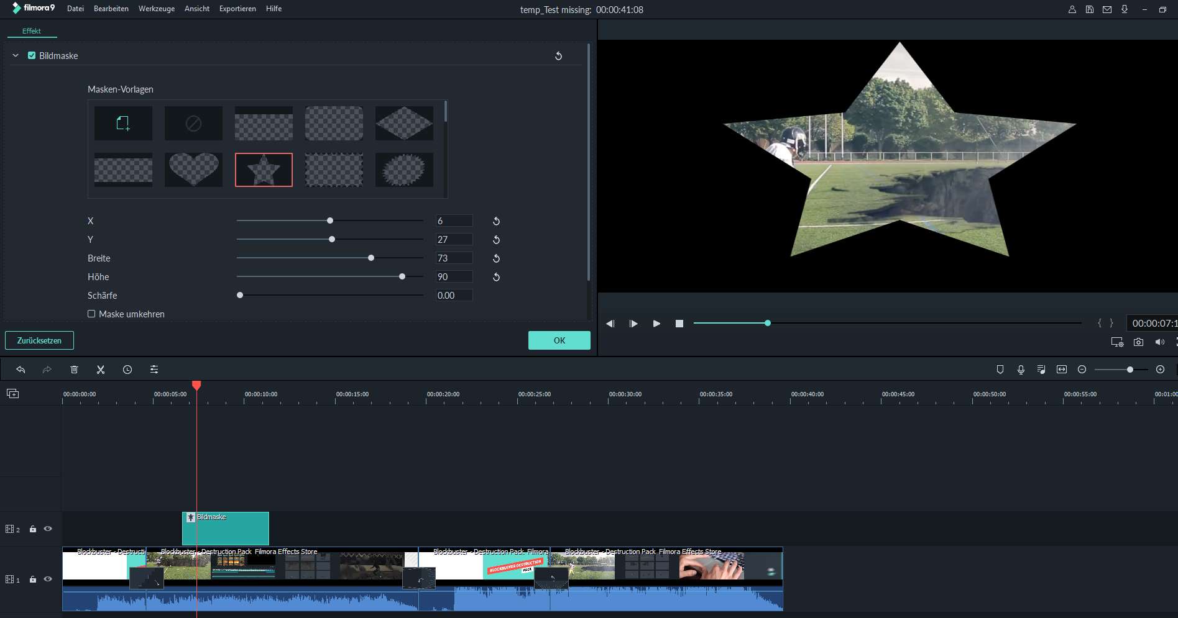
Task: Select the heart mask template
Action: [193, 170]
